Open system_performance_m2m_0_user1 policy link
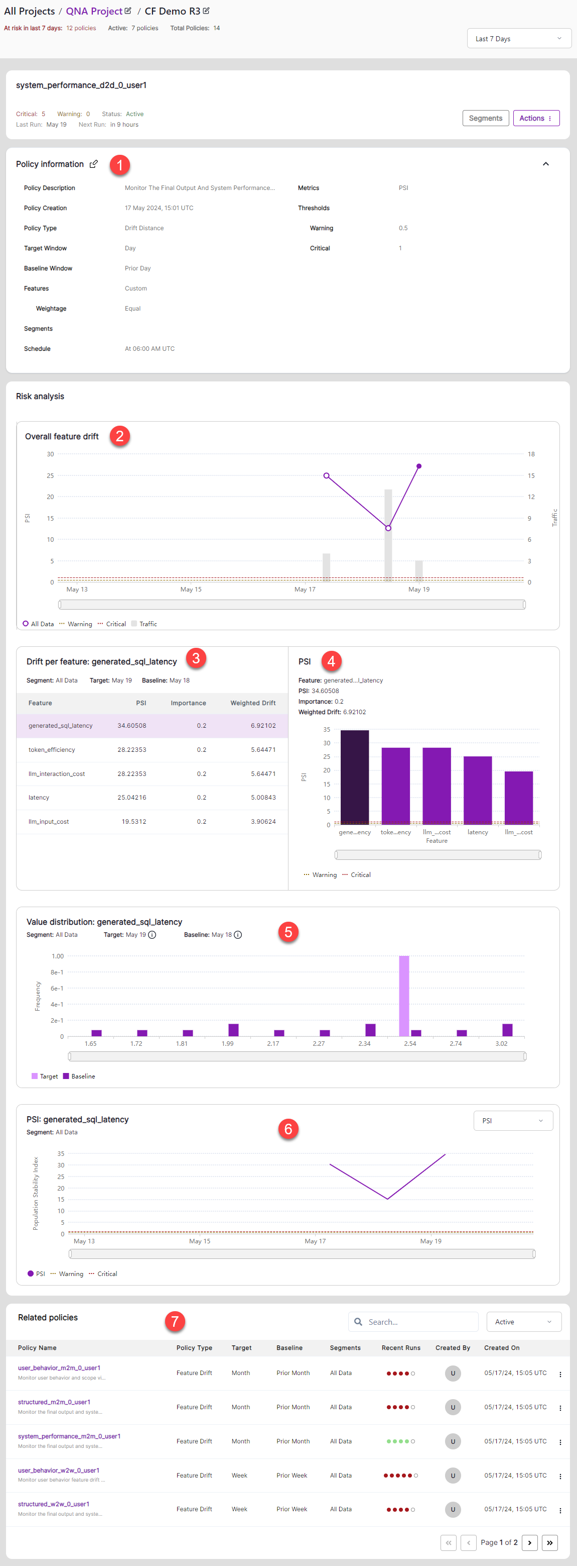Screen dimensions: 577x1566 pyautogui.click(x=69, y=1436)
